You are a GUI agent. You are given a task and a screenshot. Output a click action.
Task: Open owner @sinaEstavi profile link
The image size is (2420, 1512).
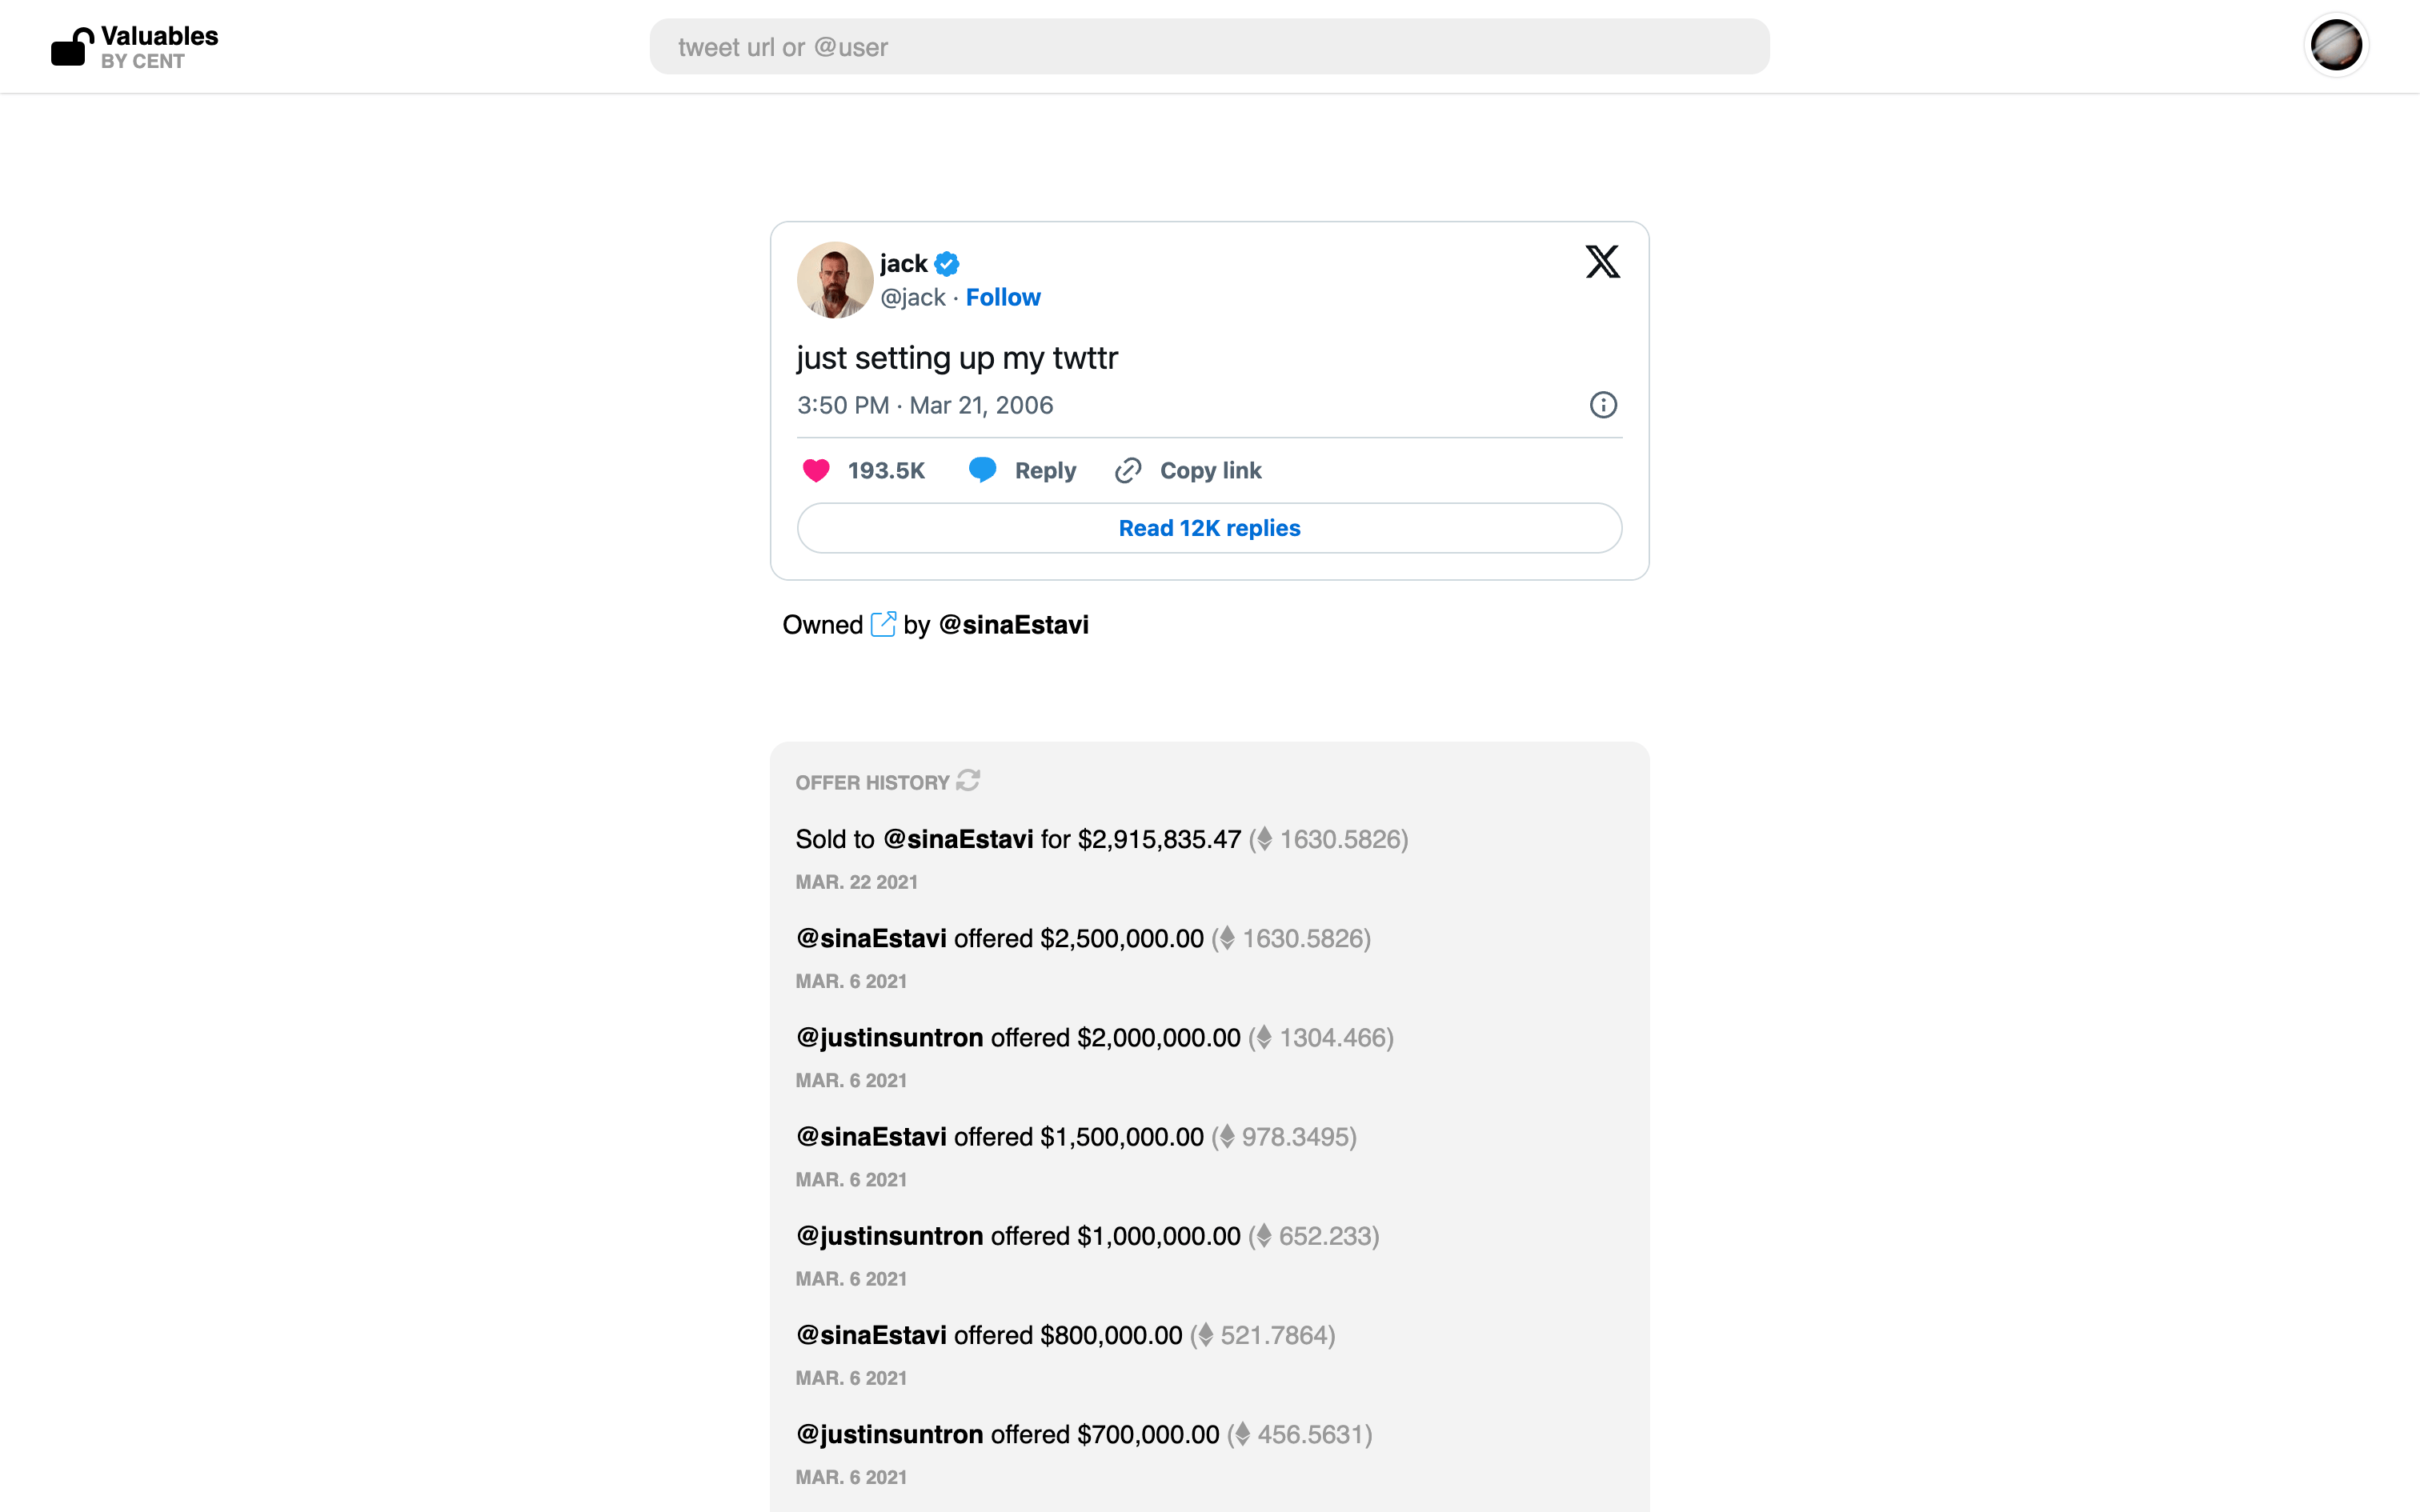click(1013, 625)
